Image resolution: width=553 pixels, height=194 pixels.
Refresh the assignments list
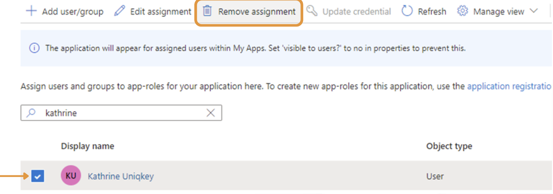[432, 12]
